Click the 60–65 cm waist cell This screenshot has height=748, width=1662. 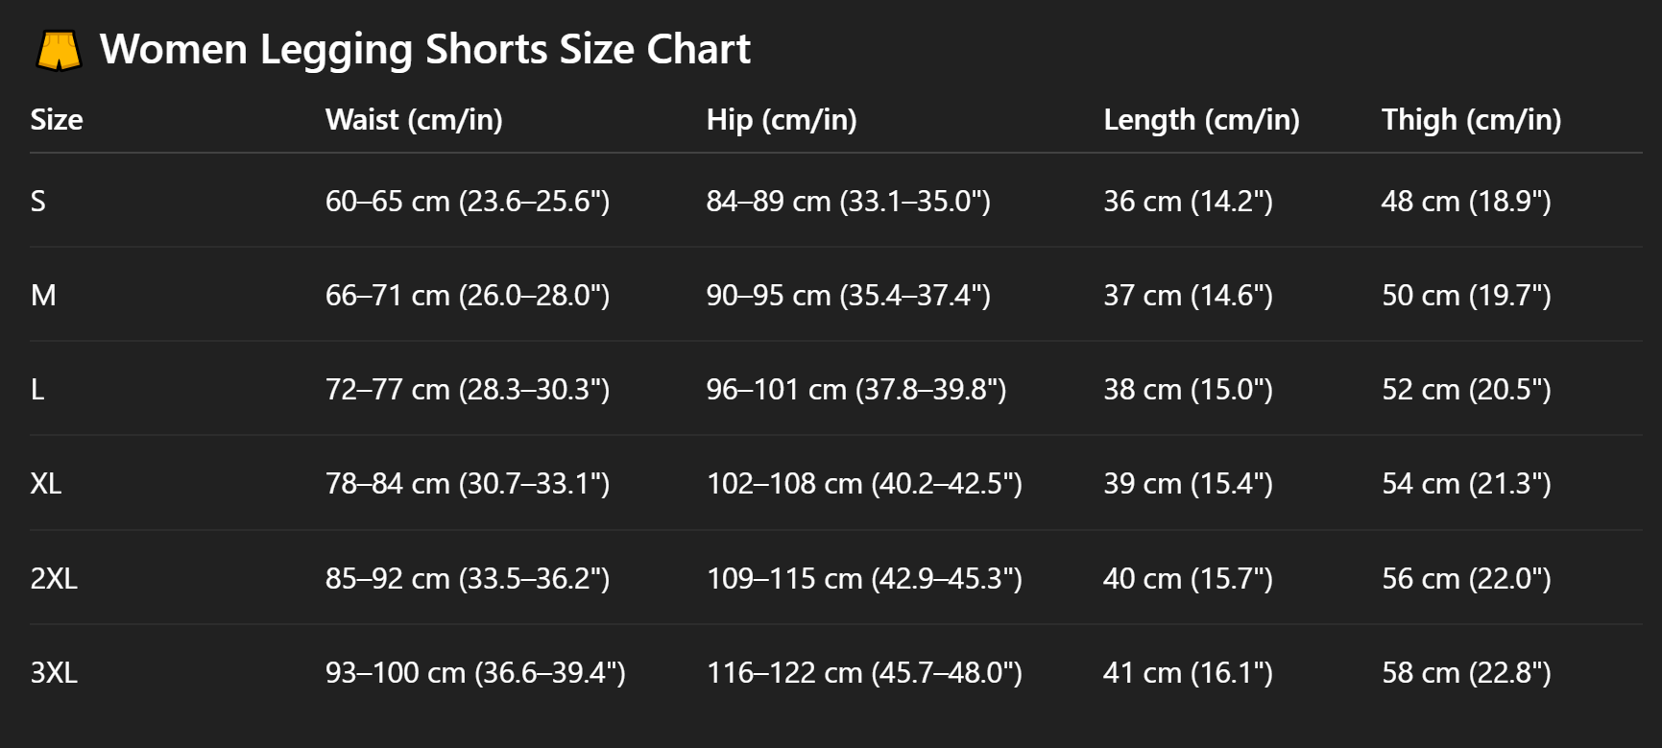tap(468, 201)
